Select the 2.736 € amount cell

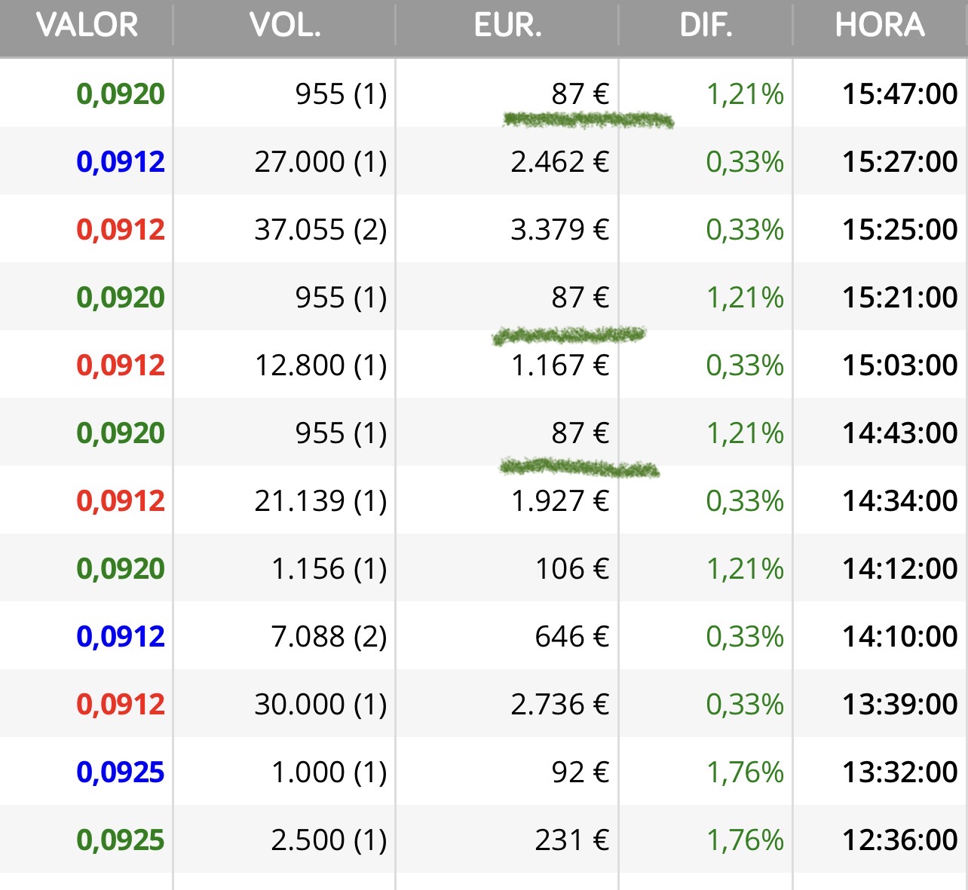(559, 705)
